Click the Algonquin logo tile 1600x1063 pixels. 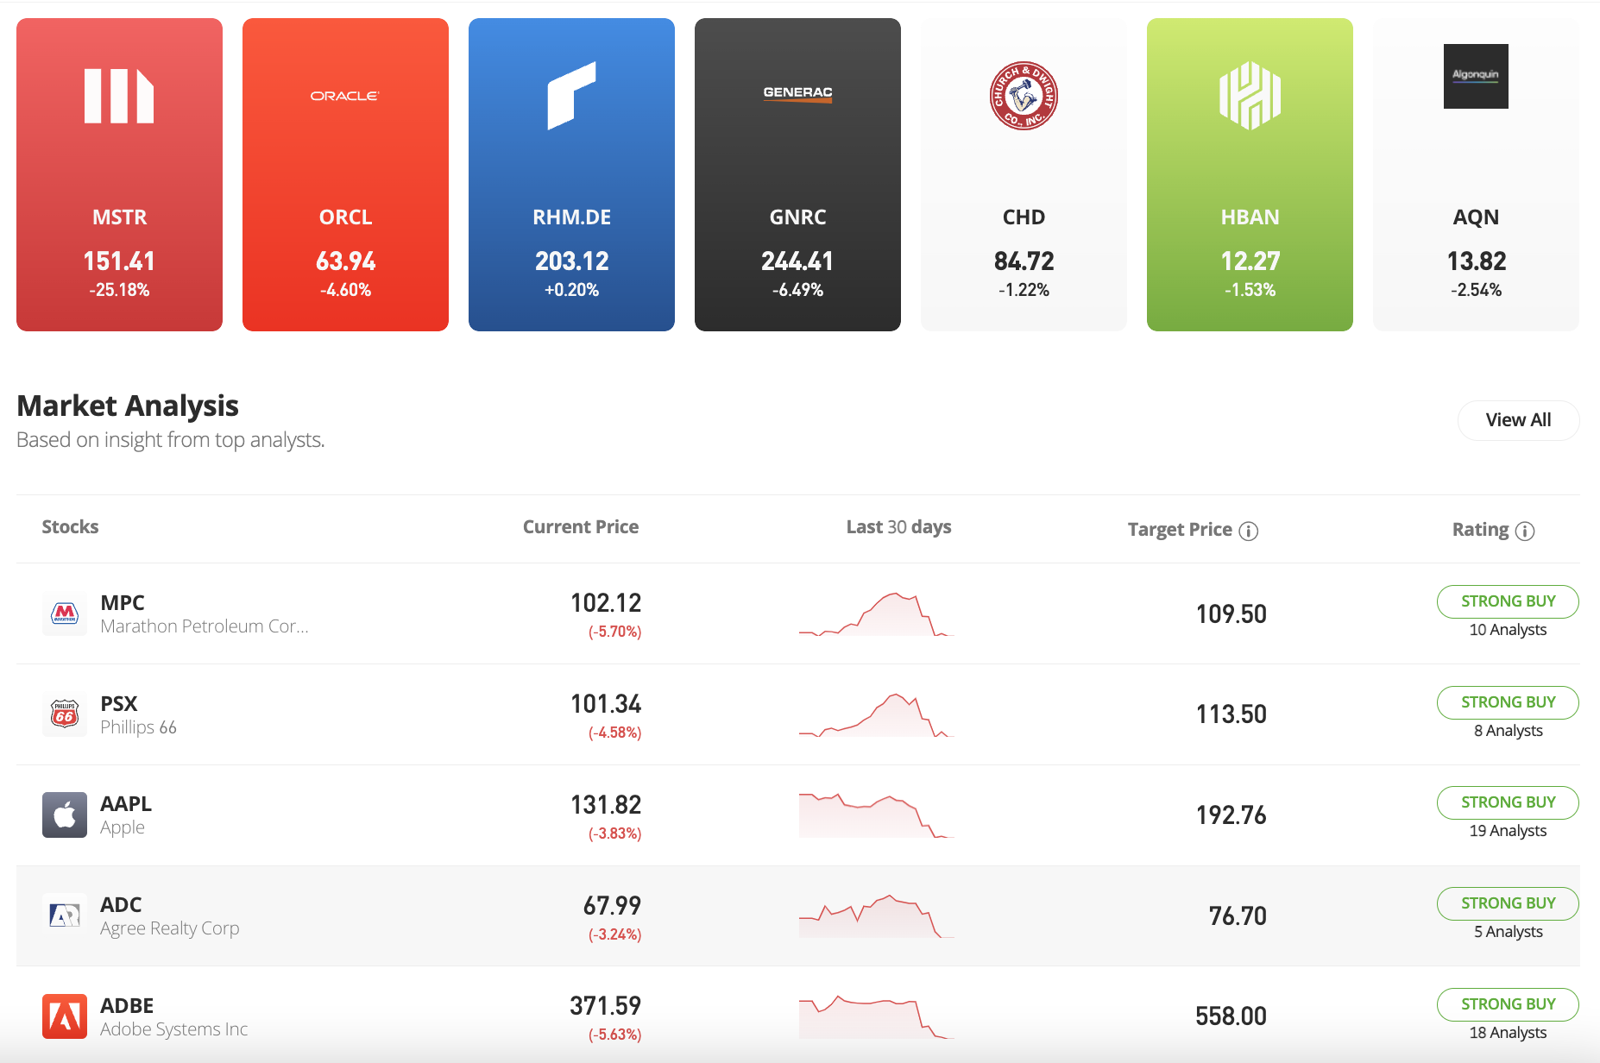click(1476, 76)
